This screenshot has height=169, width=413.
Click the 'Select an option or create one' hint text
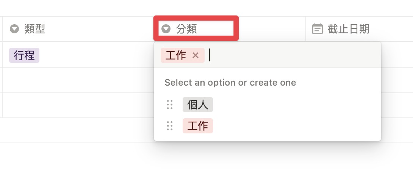click(230, 83)
